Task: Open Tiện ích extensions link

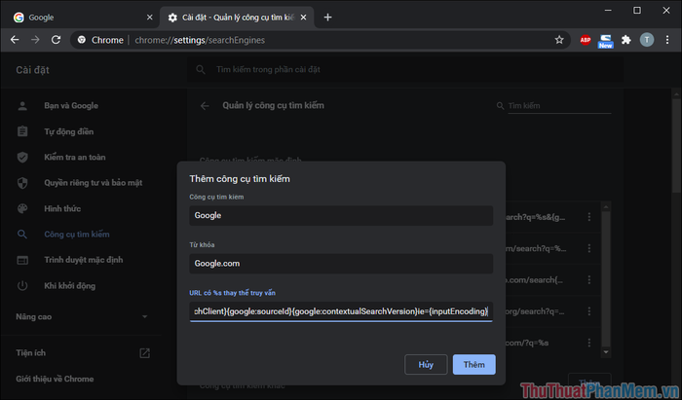Action: (x=30, y=352)
